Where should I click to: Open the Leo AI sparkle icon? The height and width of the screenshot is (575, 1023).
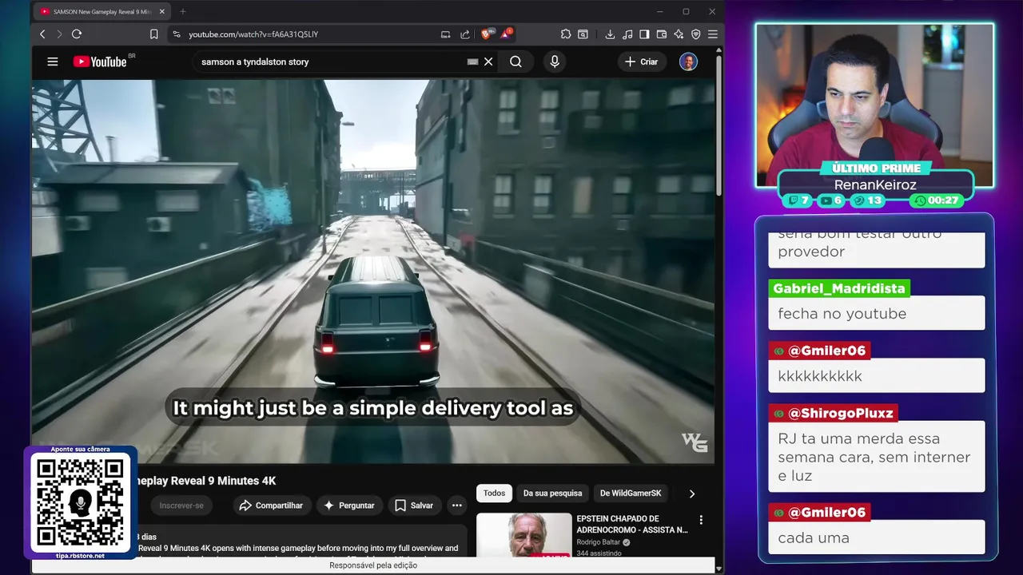tap(679, 34)
